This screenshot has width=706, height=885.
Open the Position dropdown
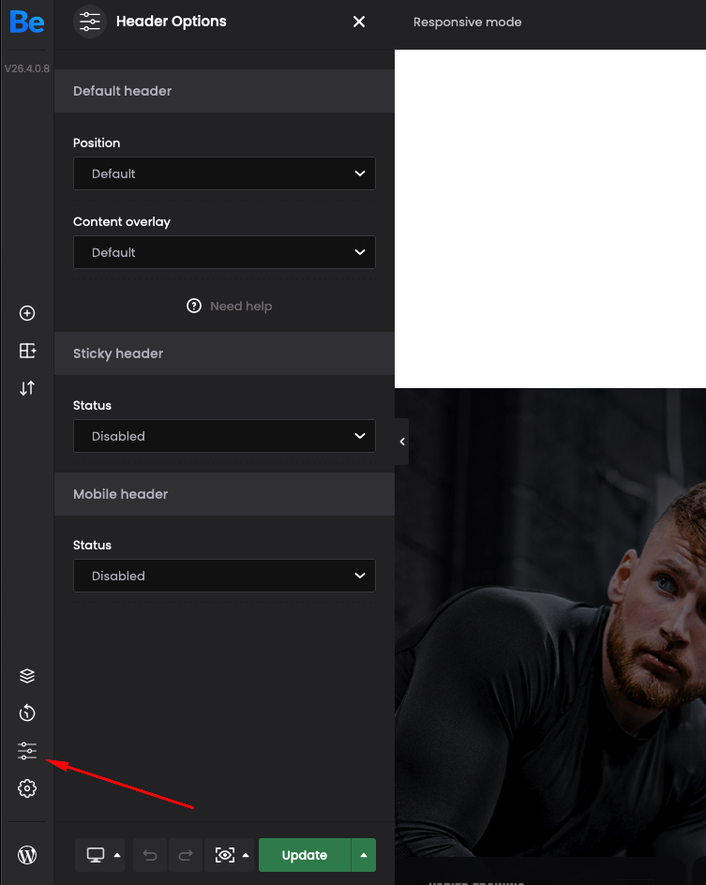click(x=224, y=173)
